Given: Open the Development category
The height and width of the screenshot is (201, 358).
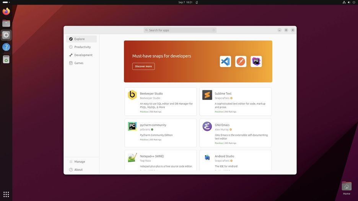Looking at the screenshot, I should [81, 55].
